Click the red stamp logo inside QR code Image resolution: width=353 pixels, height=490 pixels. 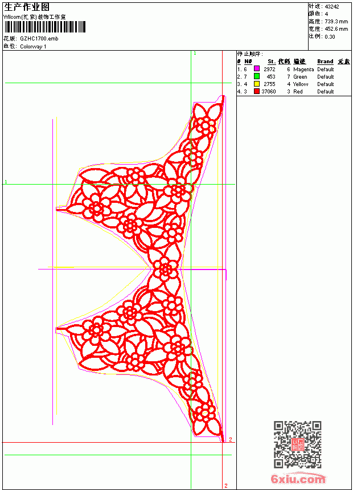[298, 444]
